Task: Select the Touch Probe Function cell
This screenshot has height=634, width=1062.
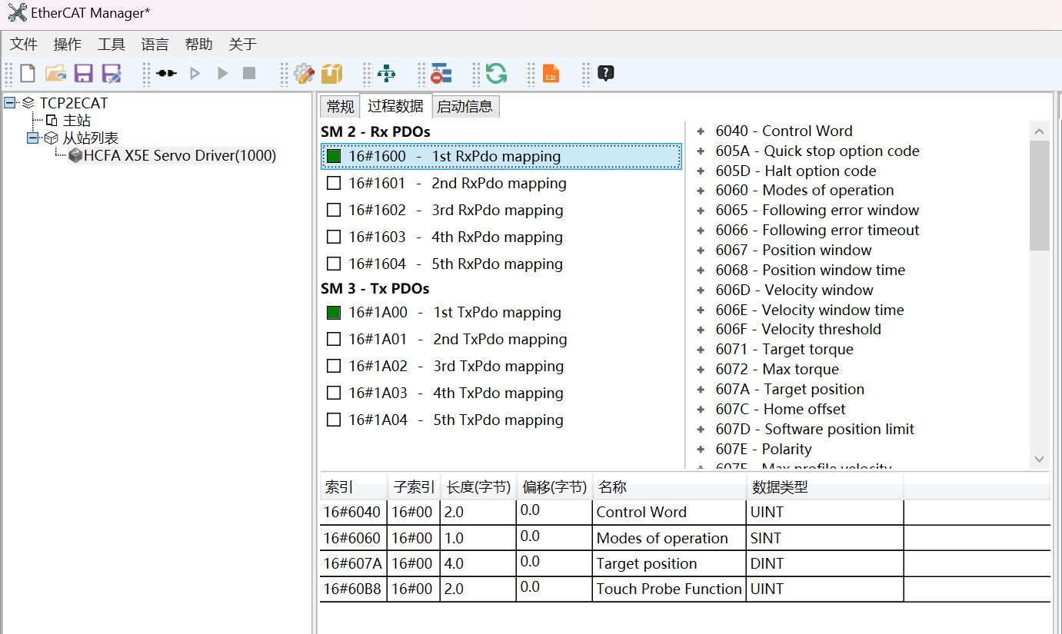Action: click(x=669, y=589)
